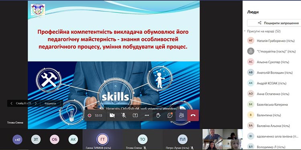This screenshot has width=301, height=150.
Task: Click the Керувати button
Action: point(50,103)
